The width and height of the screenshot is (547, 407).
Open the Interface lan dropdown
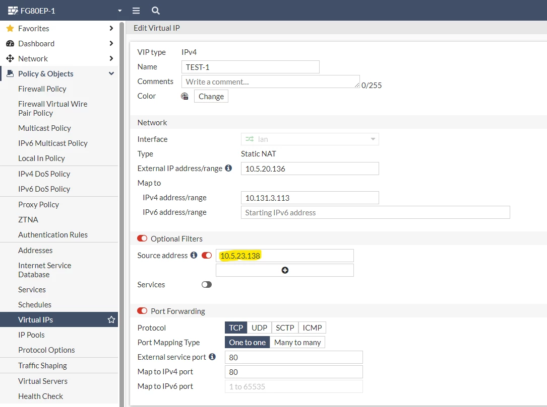pyautogui.click(x=310, y=139)
